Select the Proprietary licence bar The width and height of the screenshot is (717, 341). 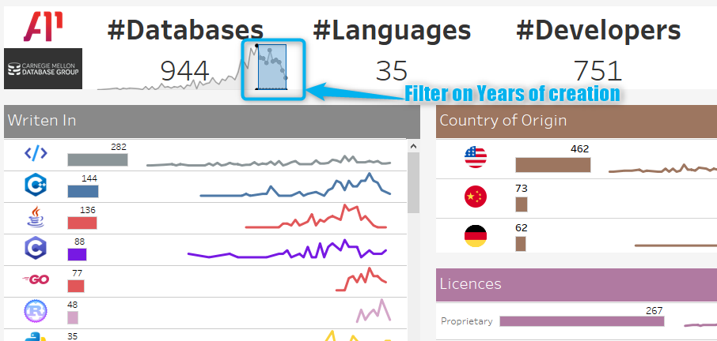582,321
